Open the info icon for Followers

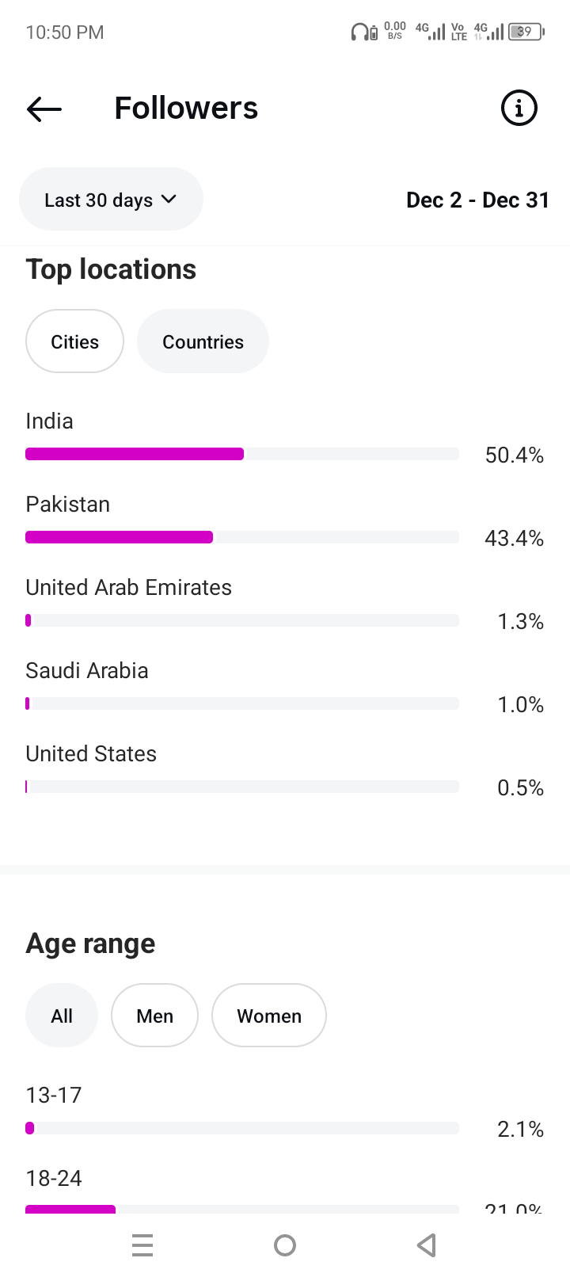519,108
